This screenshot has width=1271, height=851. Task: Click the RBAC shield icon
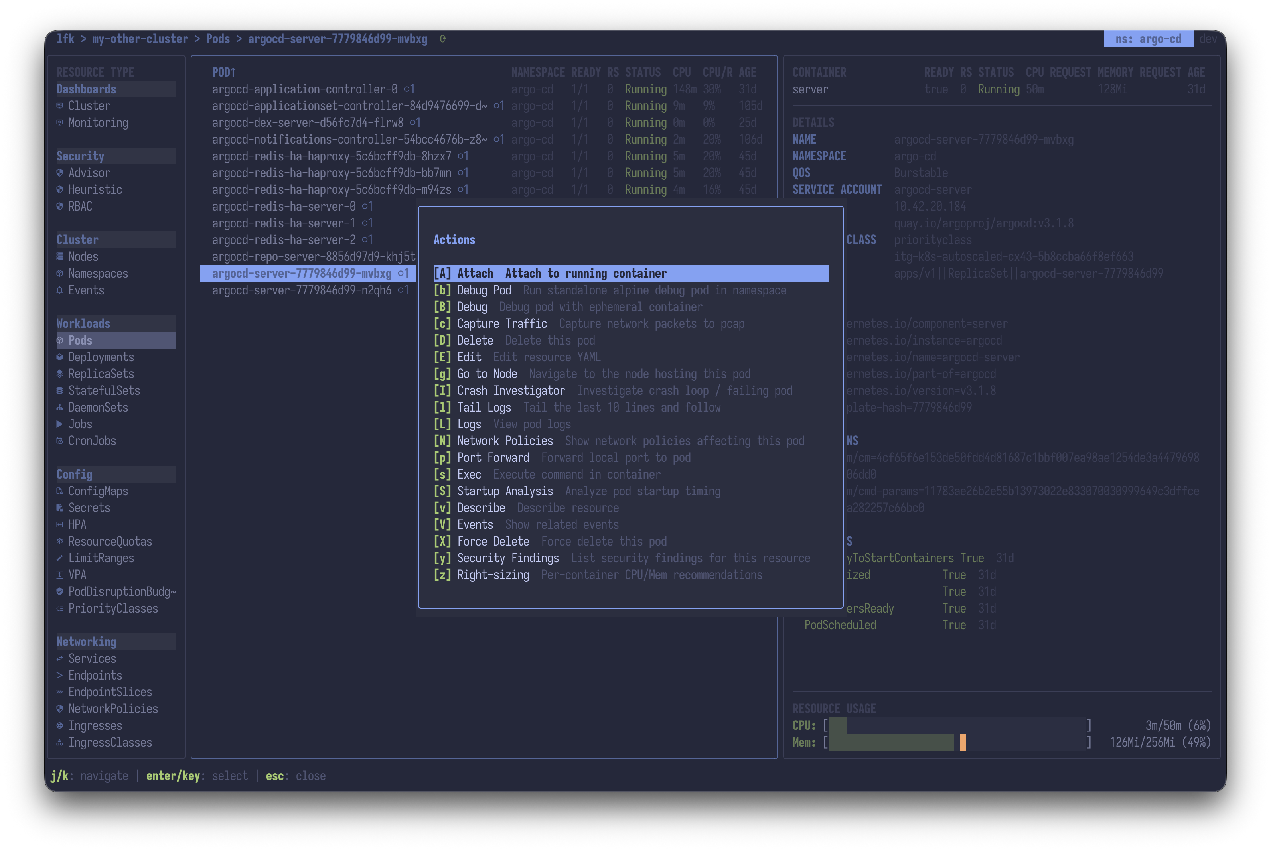[x=60, y=207]
